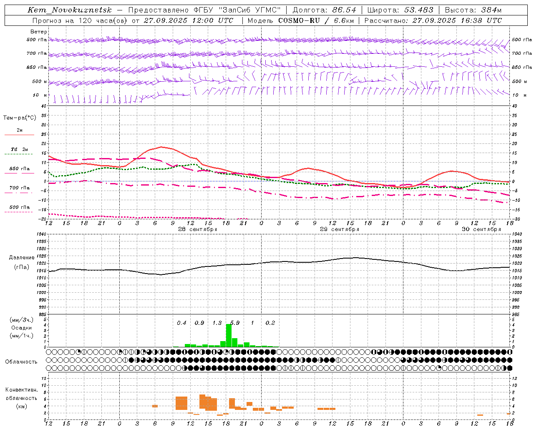
Task: Click the Конвективн. panel label
Action: coord(22,390)
